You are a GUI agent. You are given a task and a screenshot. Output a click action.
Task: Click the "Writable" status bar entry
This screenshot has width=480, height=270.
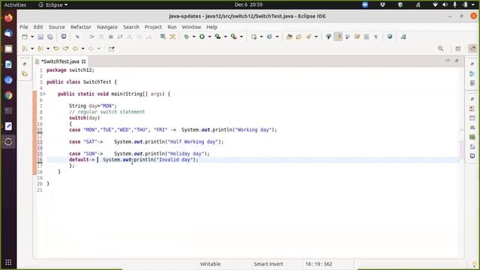click(210, 264)
